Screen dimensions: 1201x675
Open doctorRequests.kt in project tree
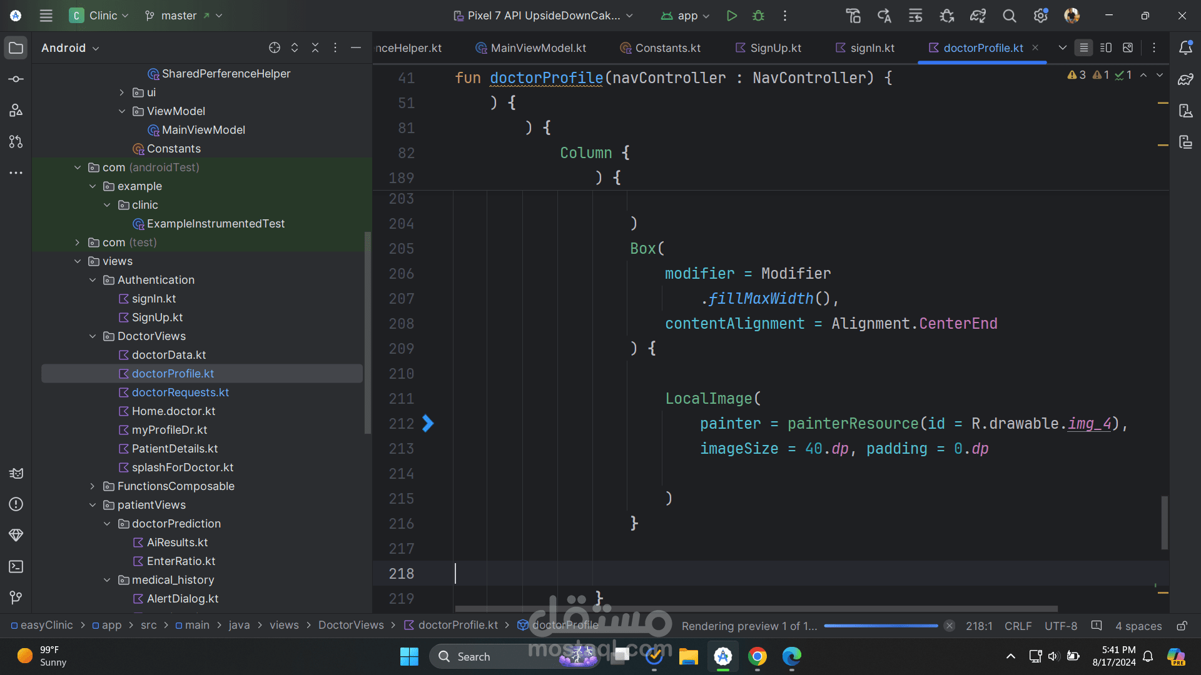(180, 392)
